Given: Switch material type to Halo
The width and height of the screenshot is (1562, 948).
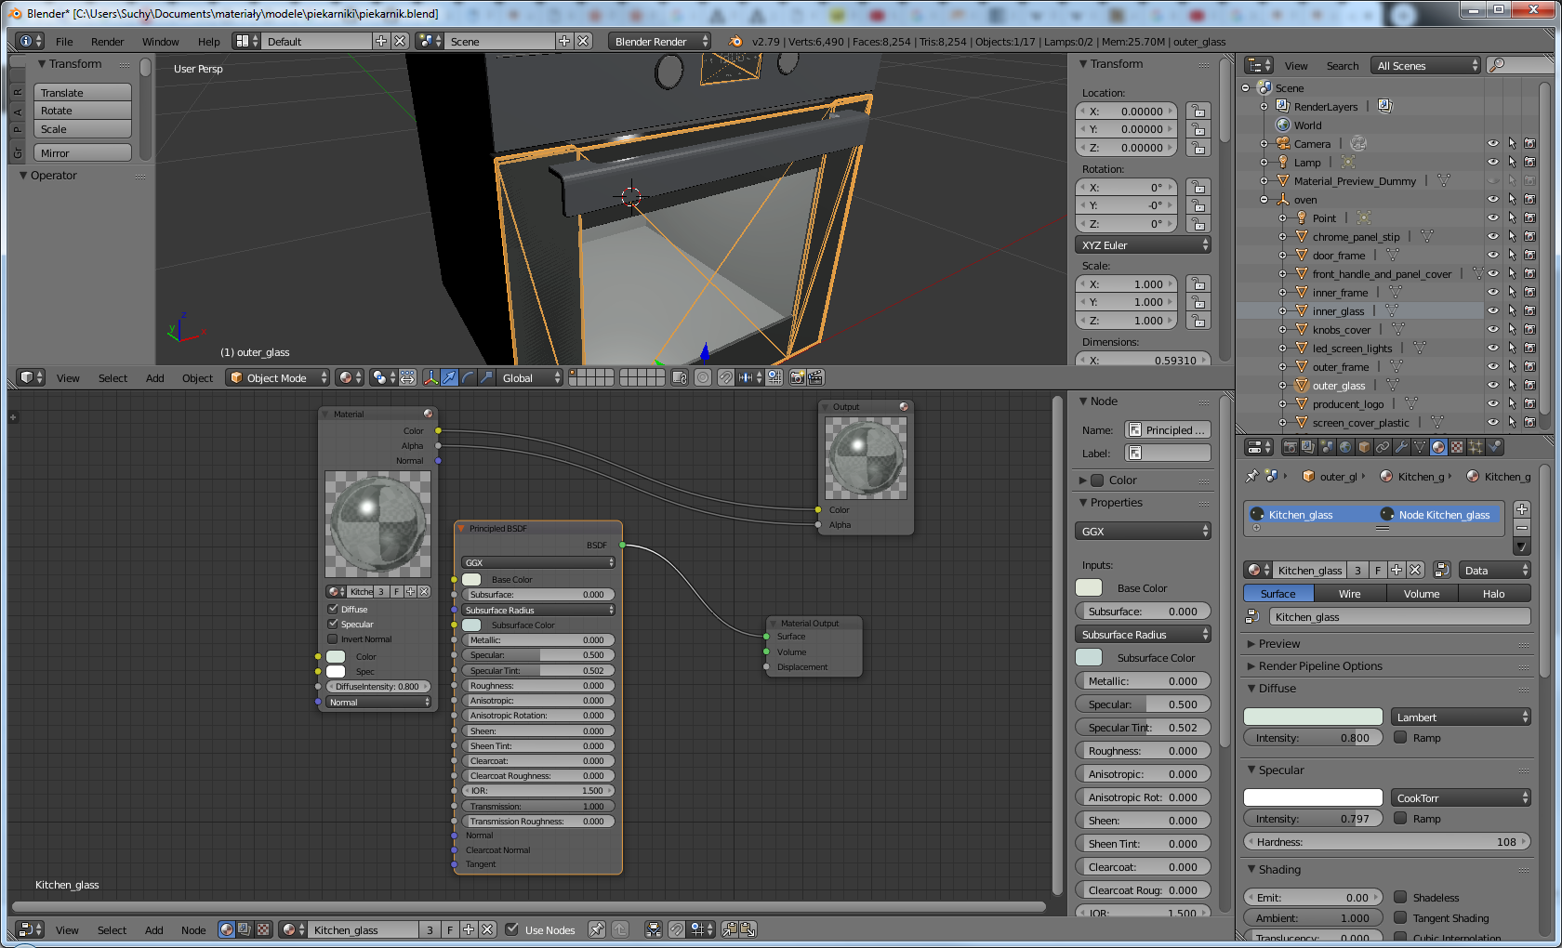Looking at the screenshot, I should click(1494, 594).
